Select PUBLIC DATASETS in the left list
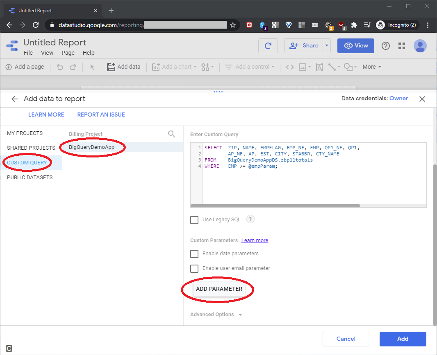The width and height of the screenshot is (437, 355). [x=30, y=177]
